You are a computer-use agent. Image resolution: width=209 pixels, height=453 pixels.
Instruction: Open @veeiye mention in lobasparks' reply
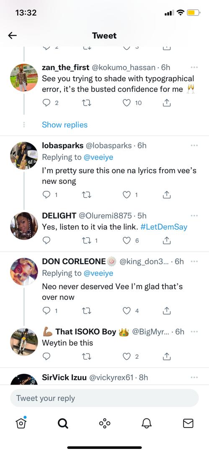[x=98, y=157]
